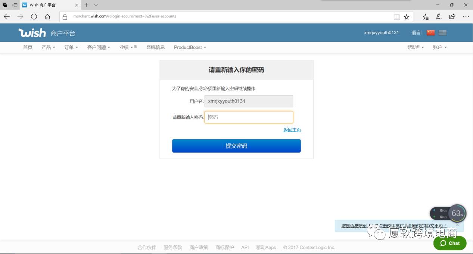Show tab previews chevron
The height and width of the screenshot is (254, 473).
(x=96, y=5)
